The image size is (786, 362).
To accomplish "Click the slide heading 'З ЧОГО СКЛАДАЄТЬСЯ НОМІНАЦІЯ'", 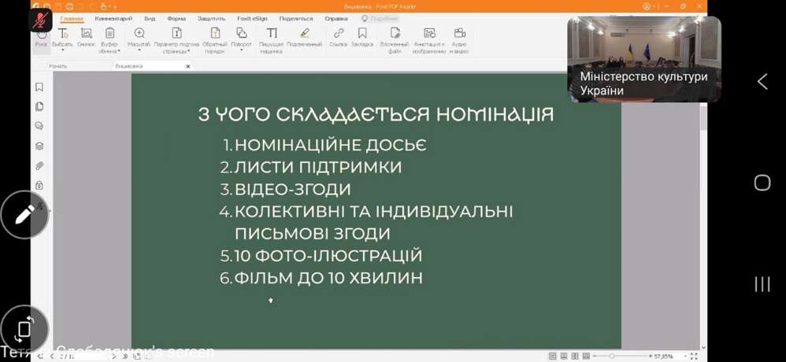I will click(x=376, y=115).
